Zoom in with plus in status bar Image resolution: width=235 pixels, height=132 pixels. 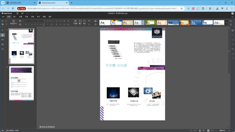tap(229, 131)
